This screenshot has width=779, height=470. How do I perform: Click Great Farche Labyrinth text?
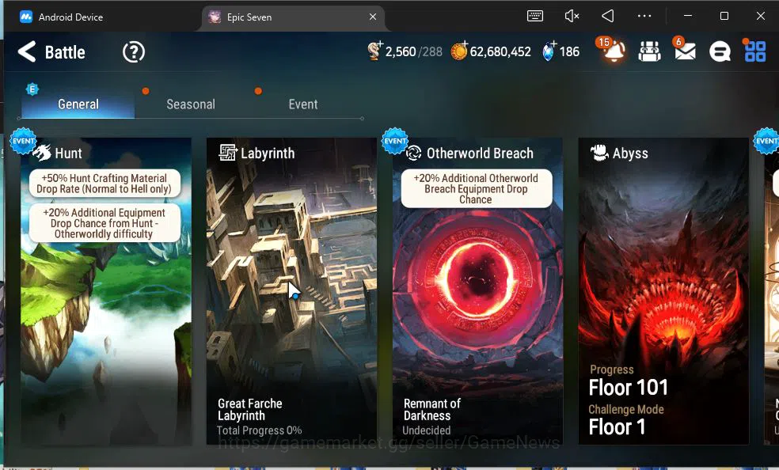tap(250, 409)
